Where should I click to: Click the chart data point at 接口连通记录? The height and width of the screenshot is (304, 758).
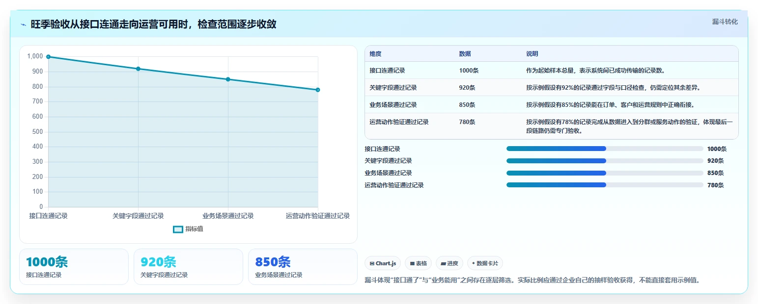(x=48, y=57)
